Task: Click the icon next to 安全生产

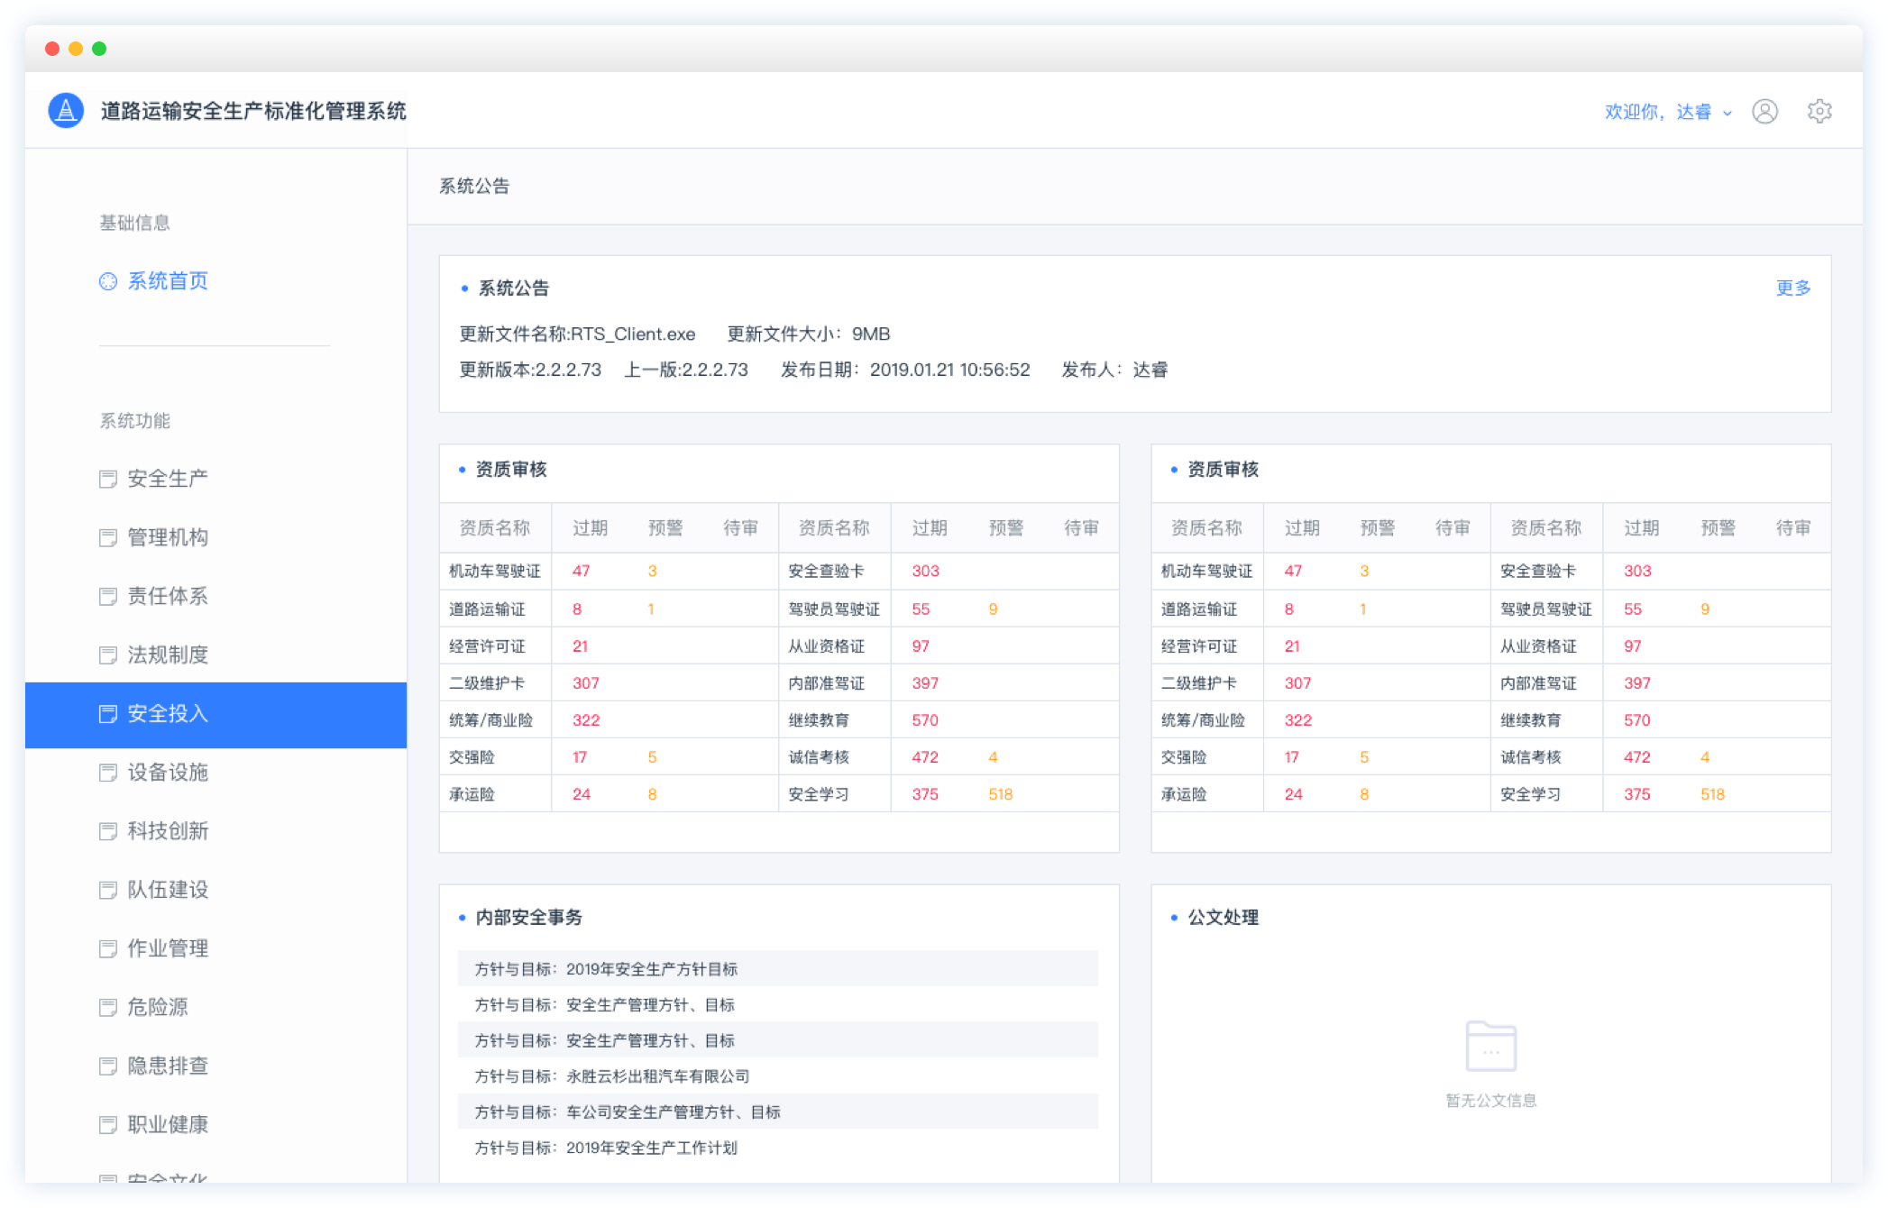Action: (108, 479)
